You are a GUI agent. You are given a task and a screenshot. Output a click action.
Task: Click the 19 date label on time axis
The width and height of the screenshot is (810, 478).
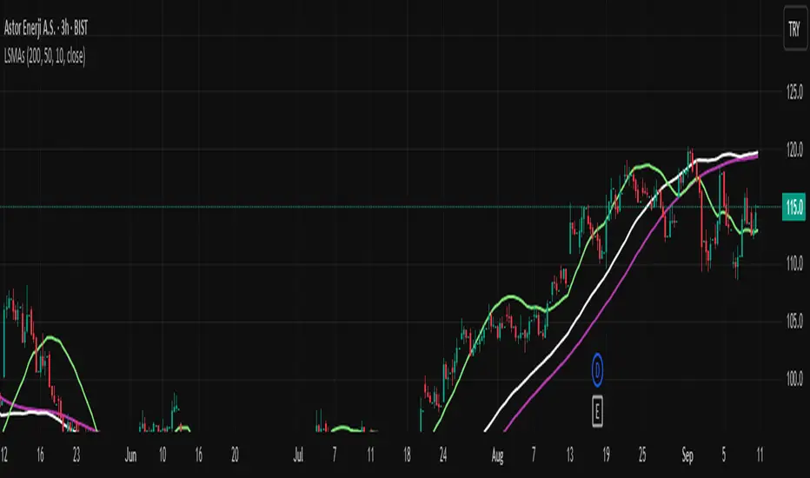(x=606, y=455)
